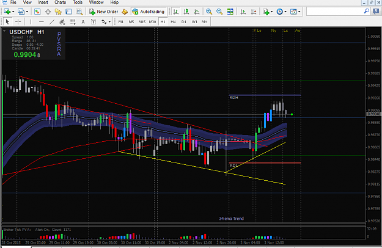Expand the Arrows objects dropdown

coord(109,22)
